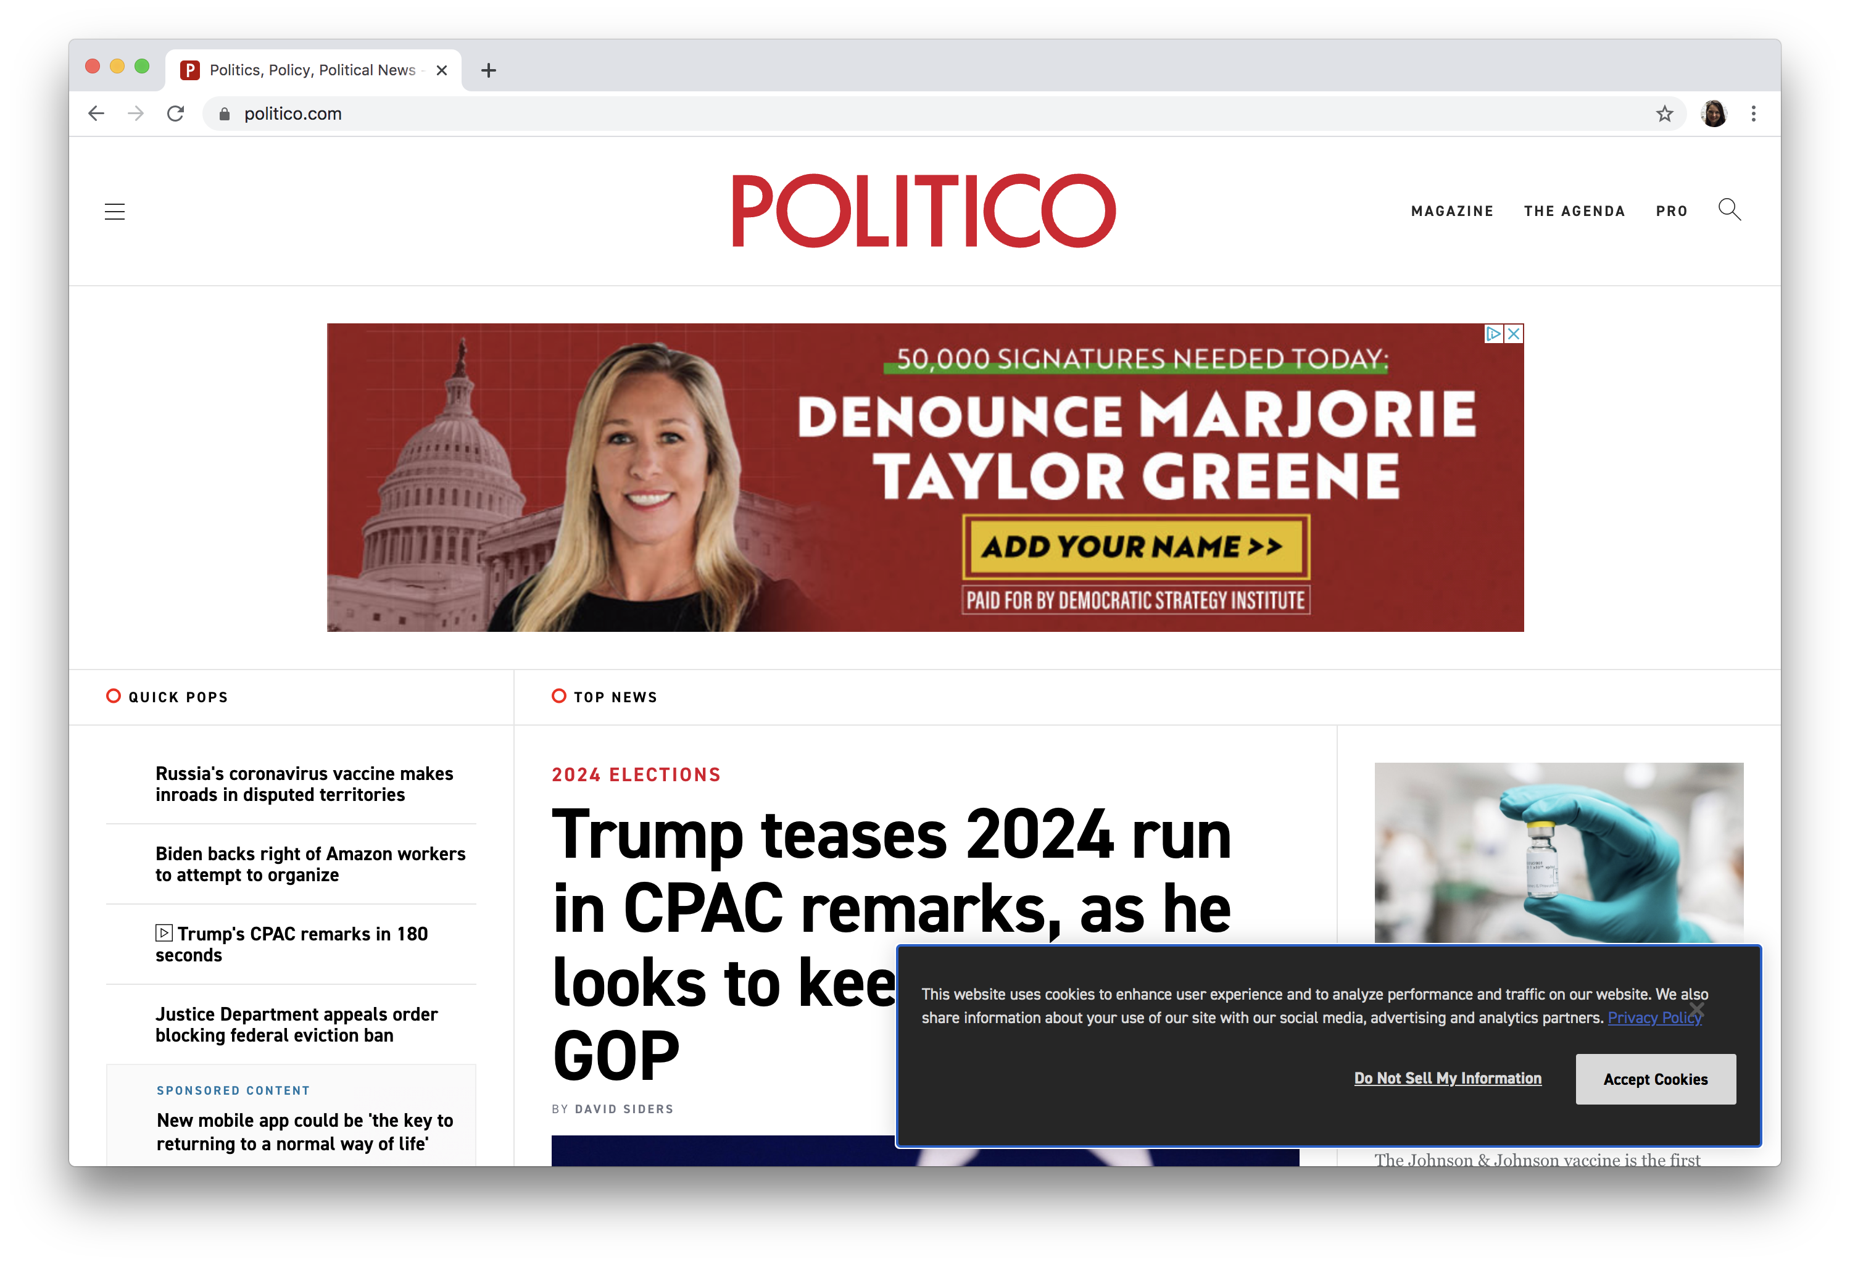Open the hamburger menu icon
1850x1265 pixels.
(115, 211)
